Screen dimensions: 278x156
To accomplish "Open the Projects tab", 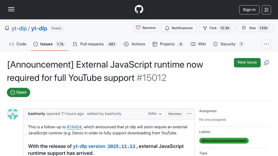I will 168,44.
